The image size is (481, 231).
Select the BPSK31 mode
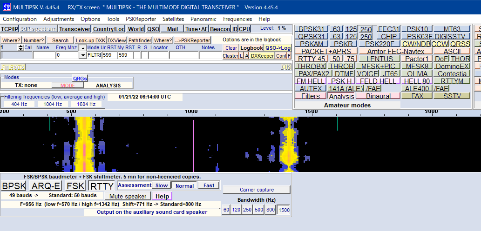coord(311,29)
